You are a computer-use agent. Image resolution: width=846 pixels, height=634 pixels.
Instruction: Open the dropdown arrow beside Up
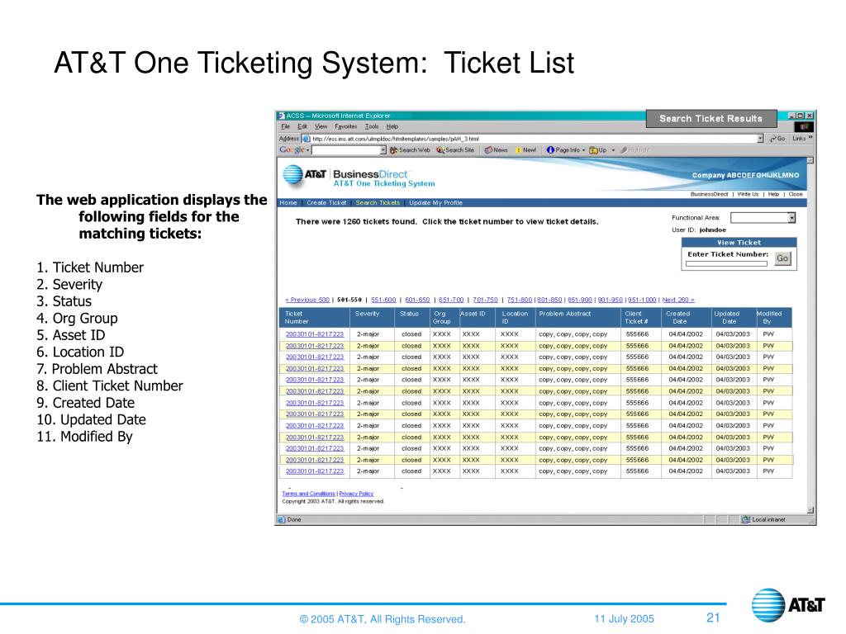[613, 150]
